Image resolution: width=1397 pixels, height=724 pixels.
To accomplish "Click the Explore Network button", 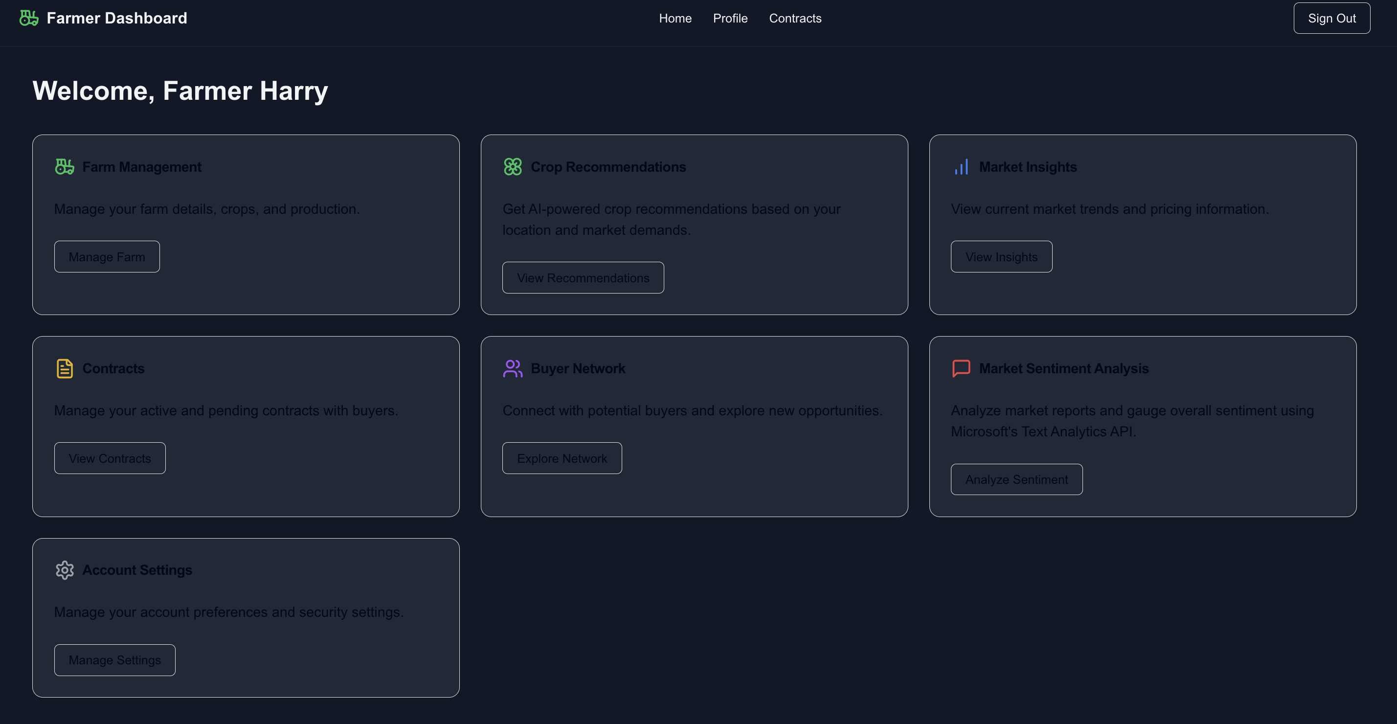I will [x=562, y=458].
